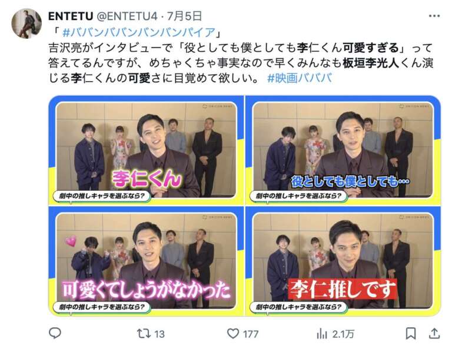Bookmark this tweet

coord(410,334)
